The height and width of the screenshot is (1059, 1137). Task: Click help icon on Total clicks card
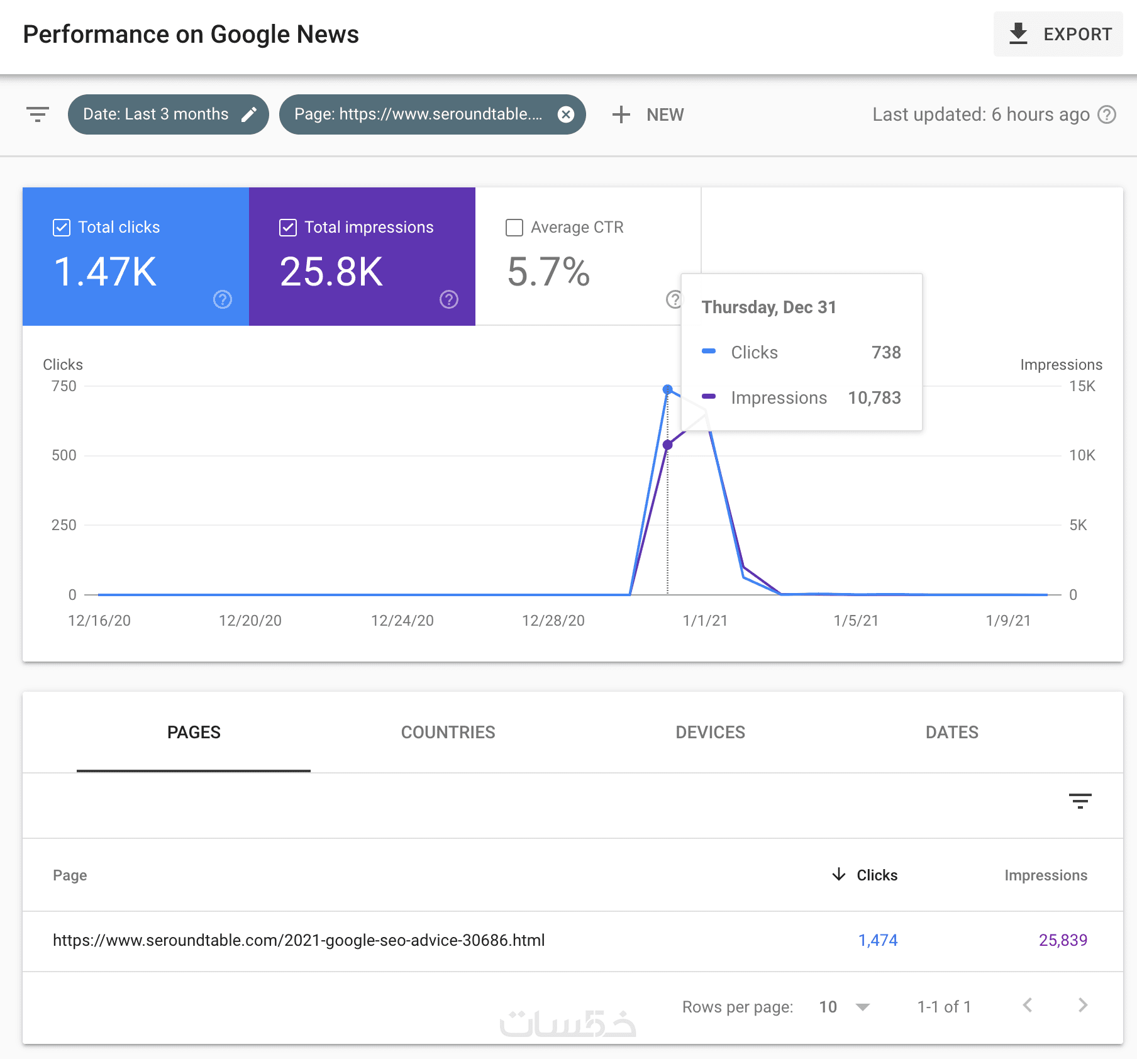tap(223, 299)
